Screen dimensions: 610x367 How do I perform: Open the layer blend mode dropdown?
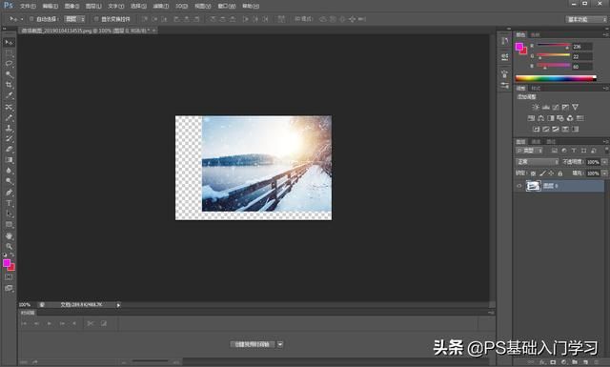[538, 162]
